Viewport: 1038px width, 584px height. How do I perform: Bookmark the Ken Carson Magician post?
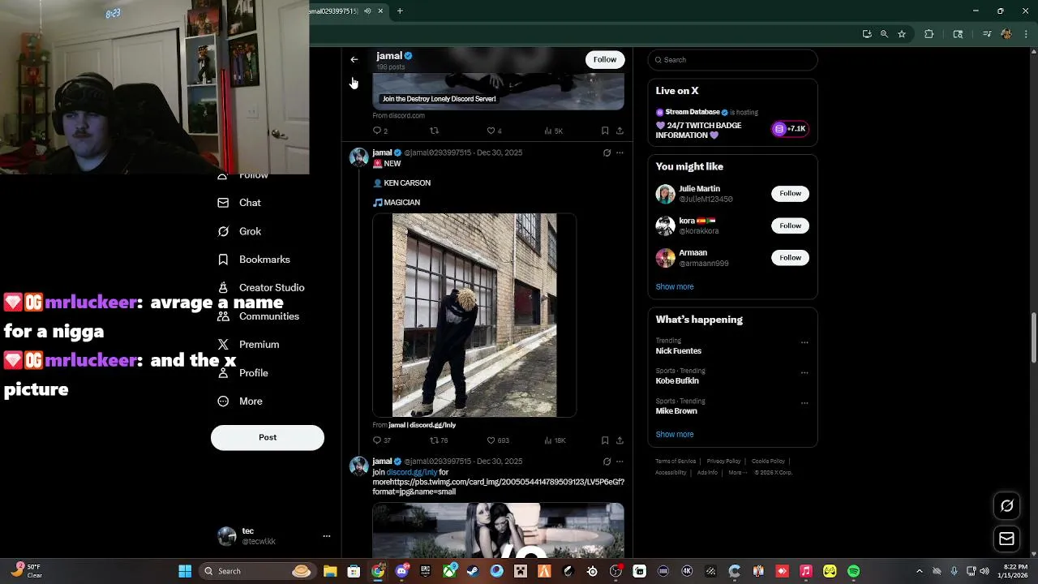(605, 440)
